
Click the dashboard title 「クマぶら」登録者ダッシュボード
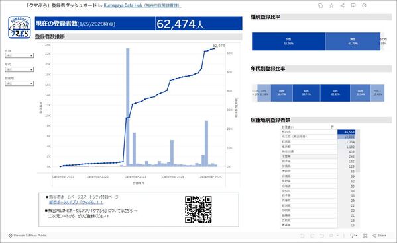62,5
